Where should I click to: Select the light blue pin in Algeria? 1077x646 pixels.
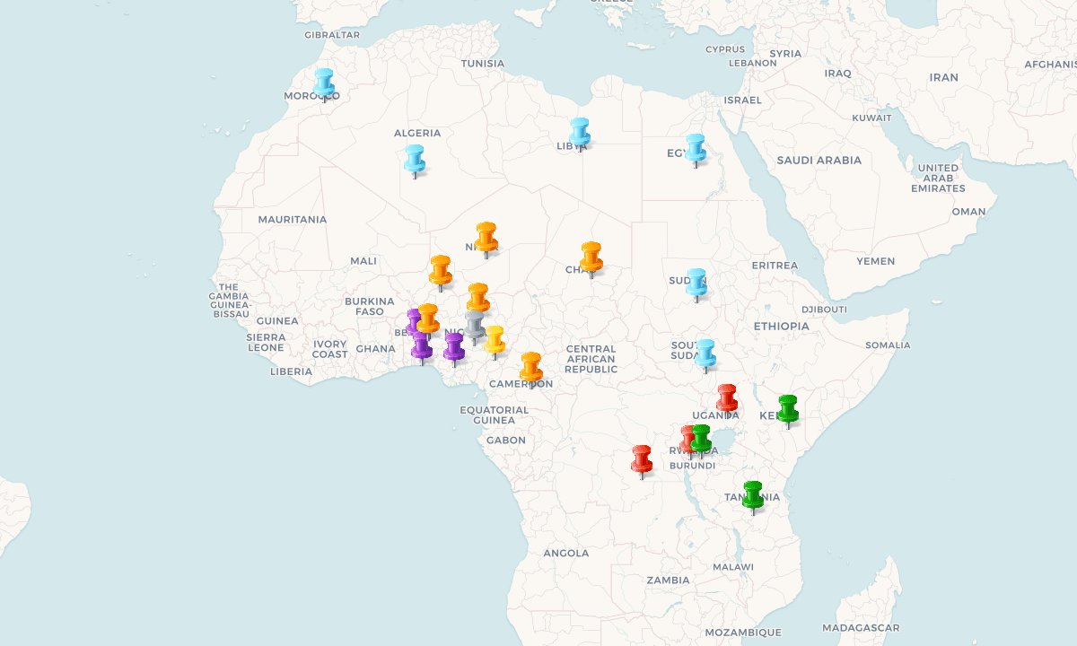coord(414,158)
